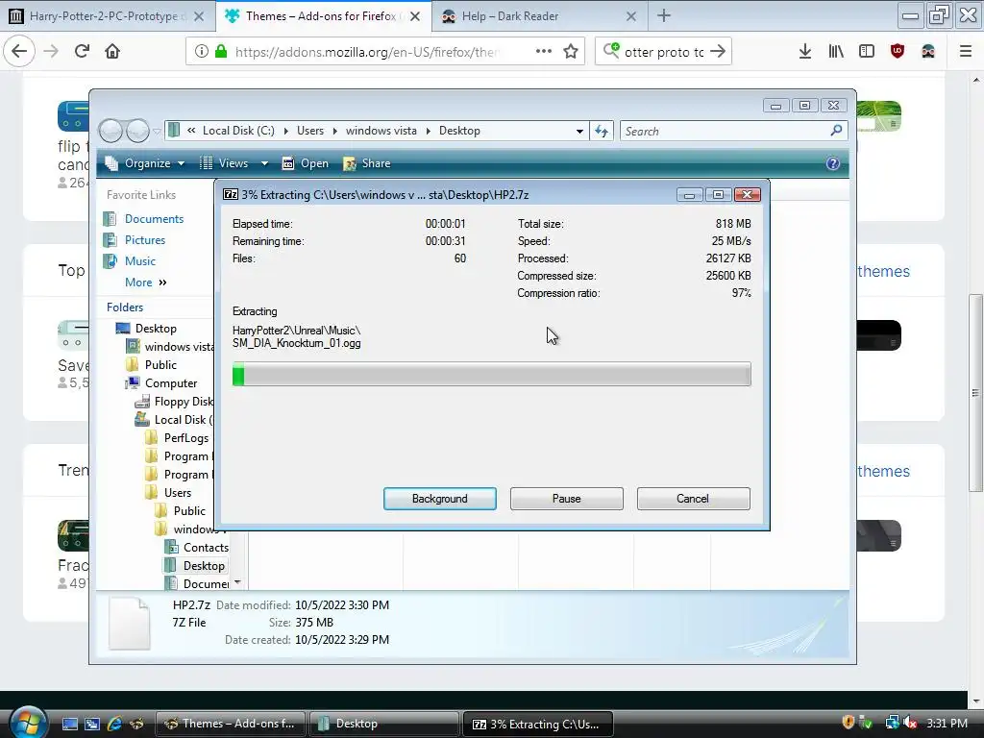The width and height of the screenshot is (984, 738).
Task: Expand the chevron after windows vista breadcrumb
Action: coord(428,131)
